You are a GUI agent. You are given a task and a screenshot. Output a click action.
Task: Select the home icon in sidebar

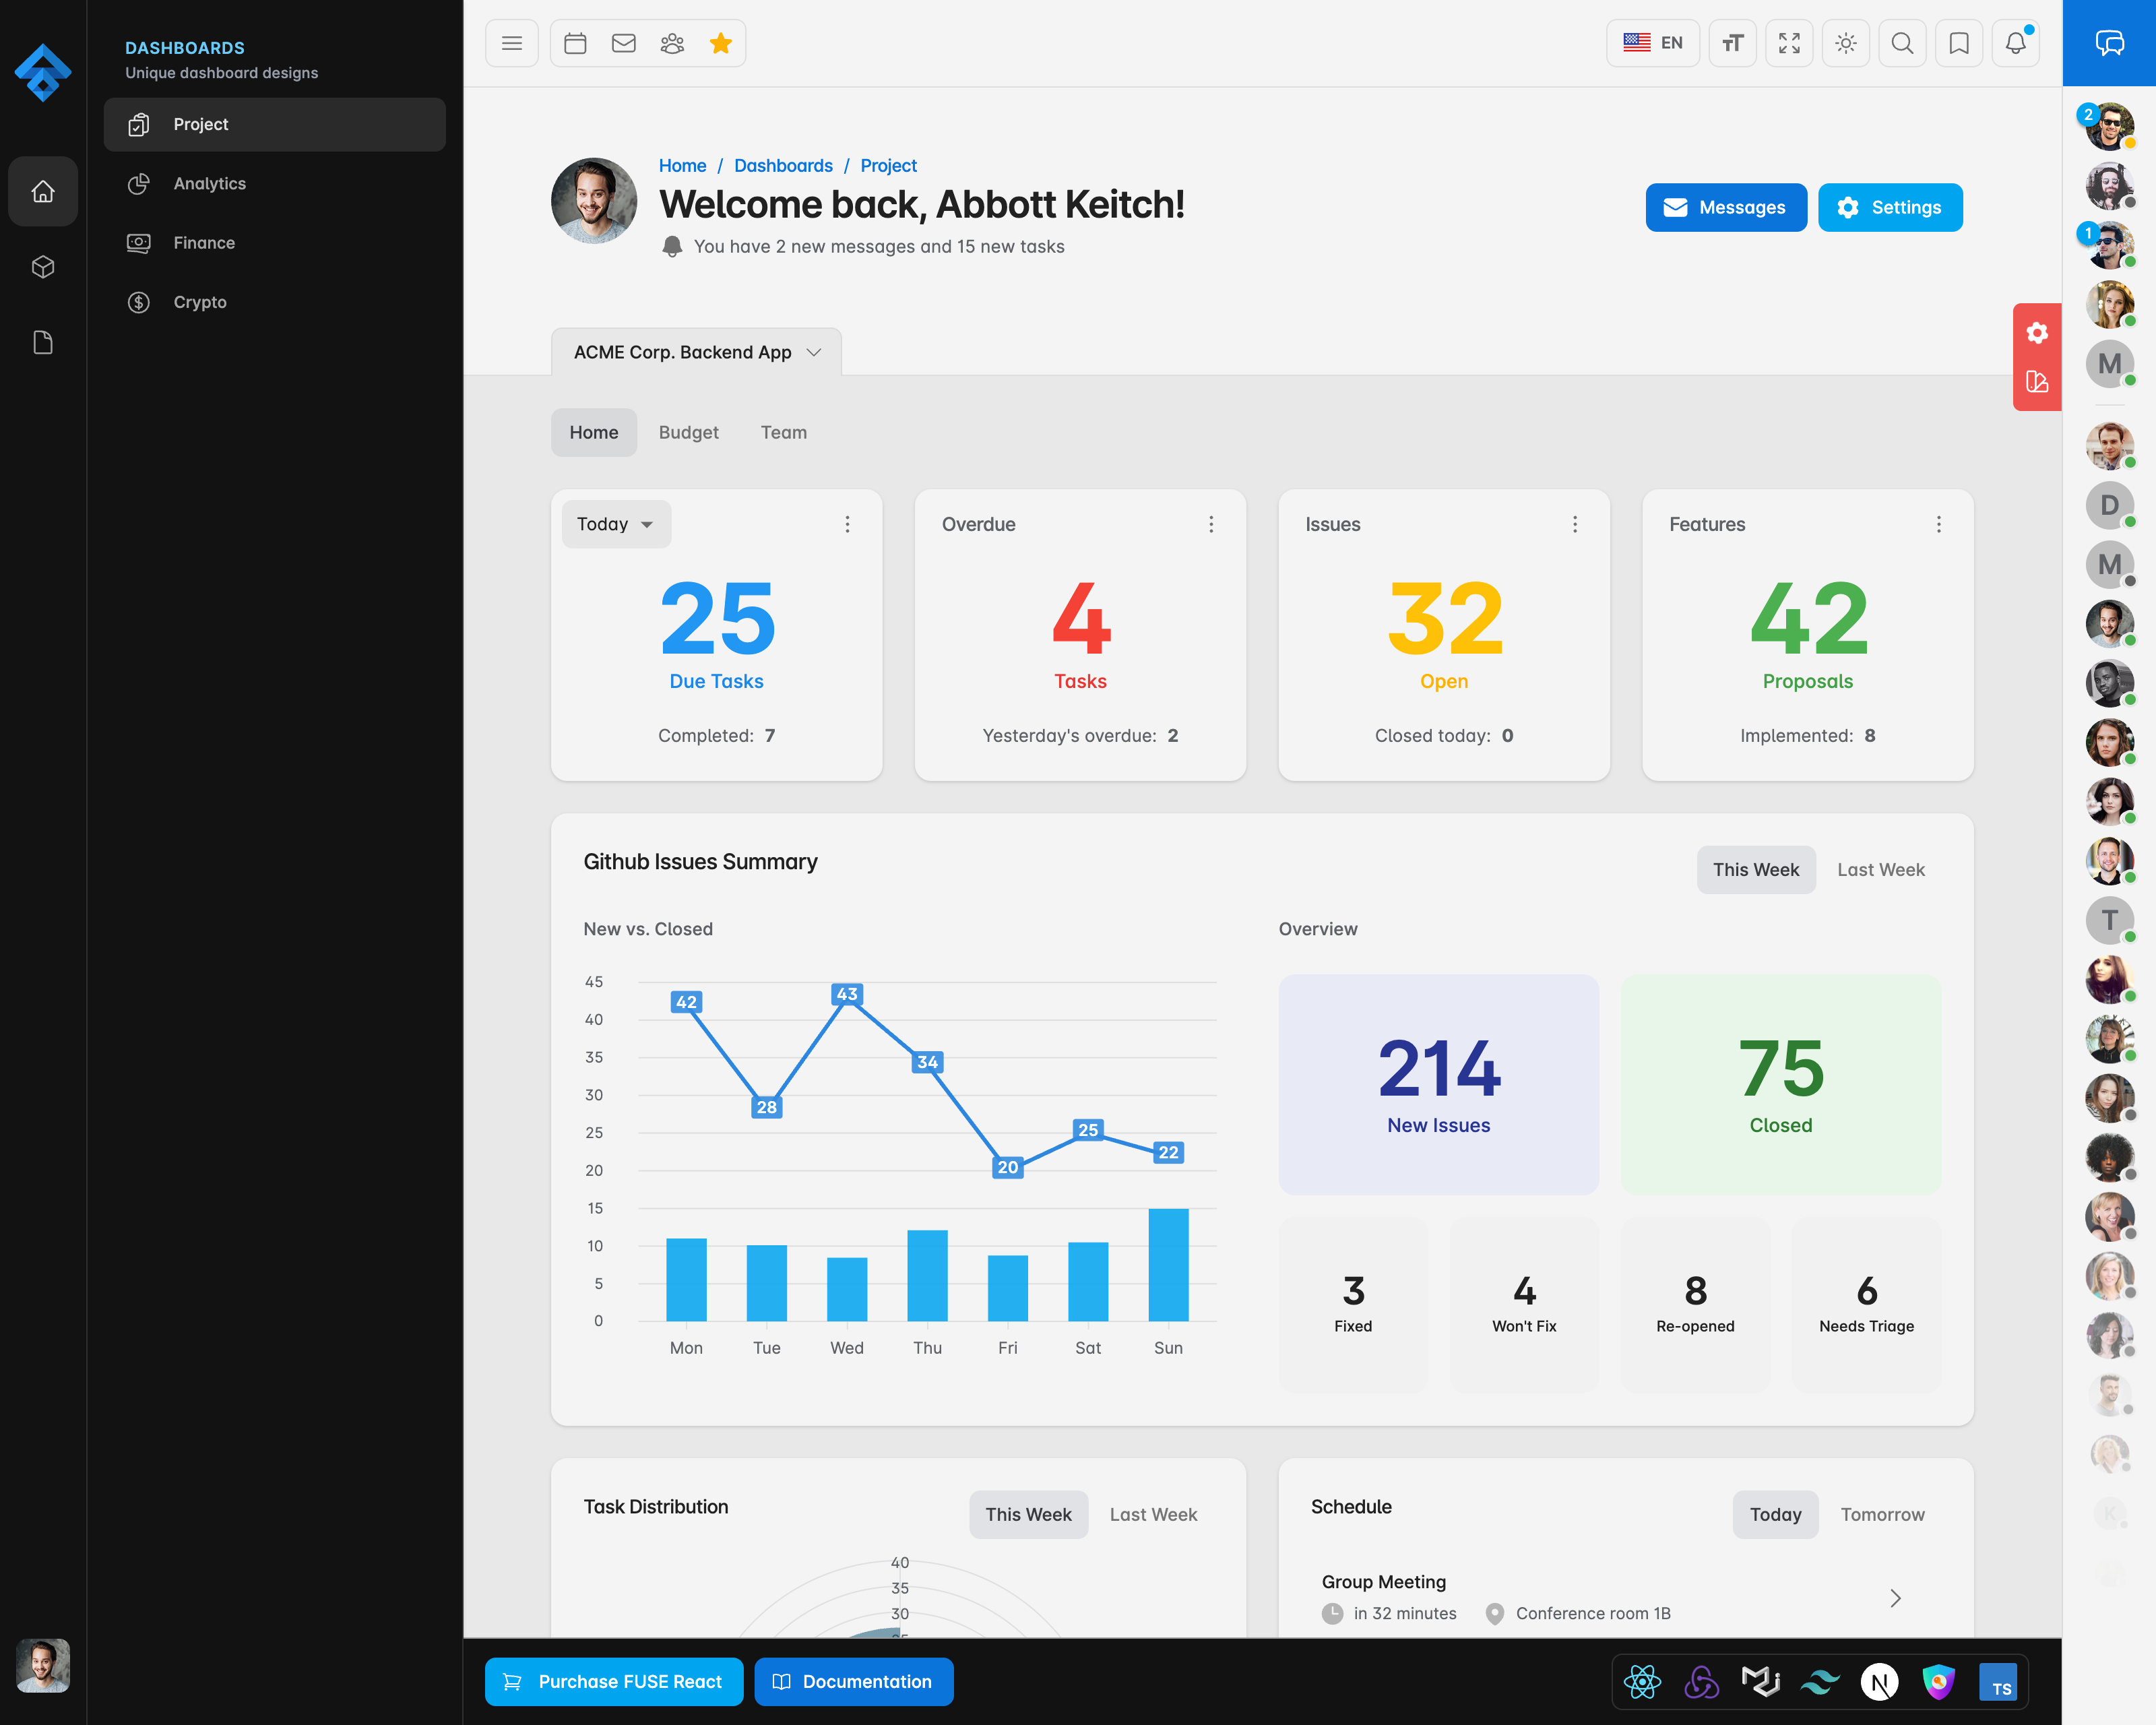pos(43,191)
